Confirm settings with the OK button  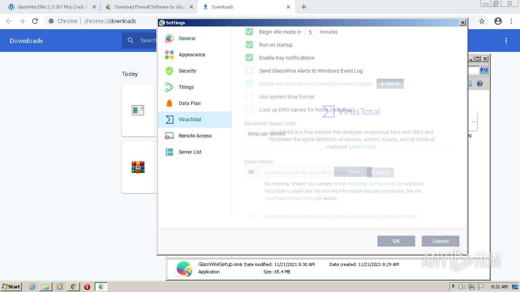396,241
